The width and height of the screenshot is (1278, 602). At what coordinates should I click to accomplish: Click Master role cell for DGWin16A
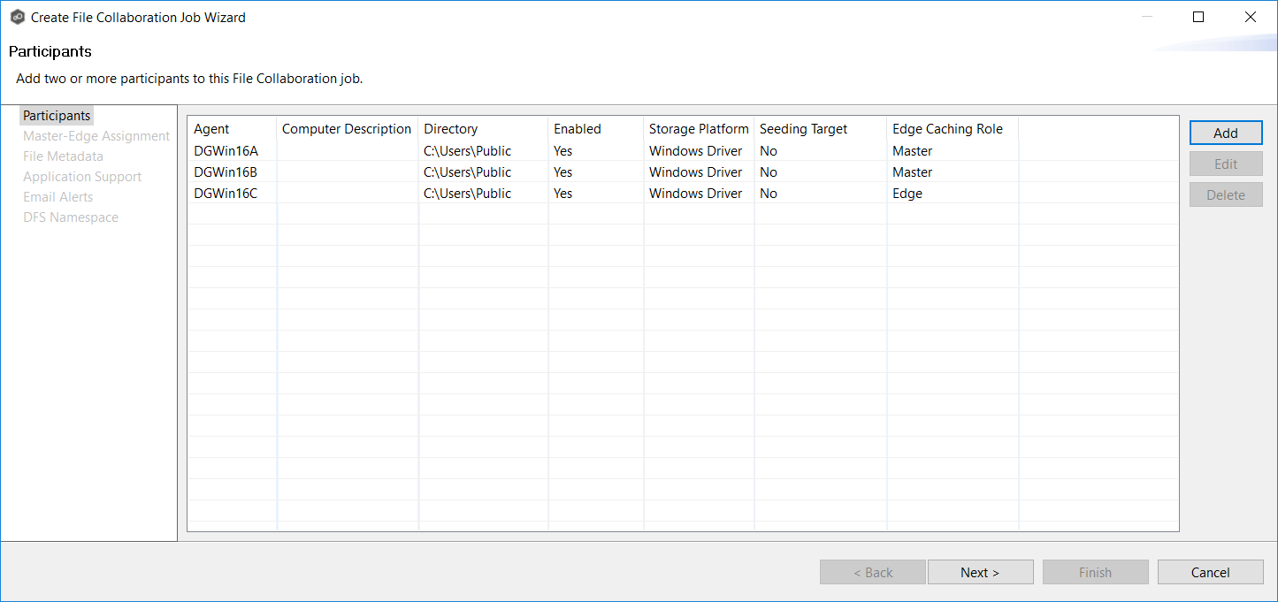912,151
